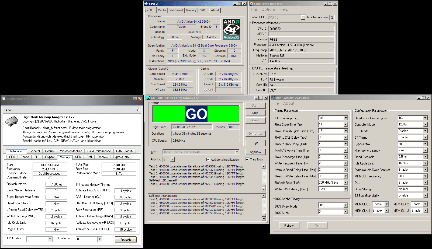Open the Bypass Max dropdown
The image size is (432, 249).
(425, 144)
